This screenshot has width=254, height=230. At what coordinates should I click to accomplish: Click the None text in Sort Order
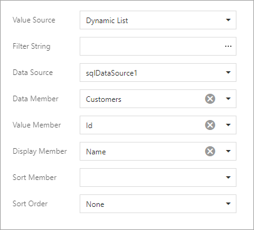95,204
